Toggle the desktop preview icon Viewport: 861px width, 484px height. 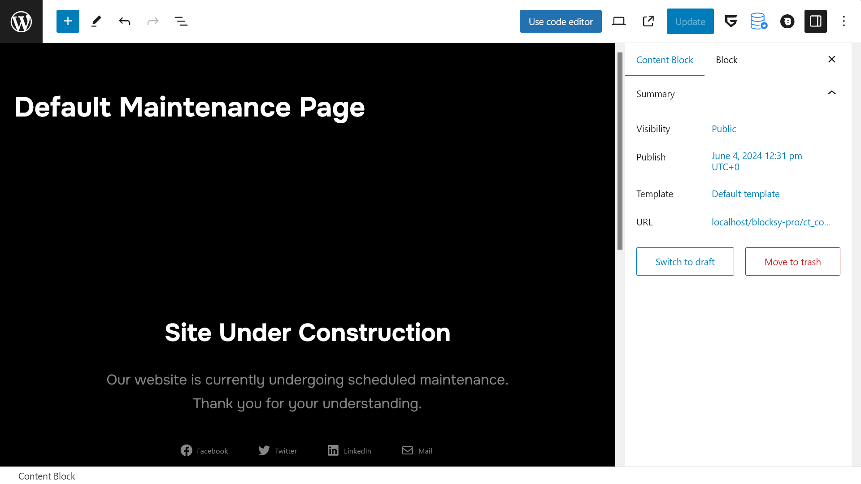[x=618, y=21]
